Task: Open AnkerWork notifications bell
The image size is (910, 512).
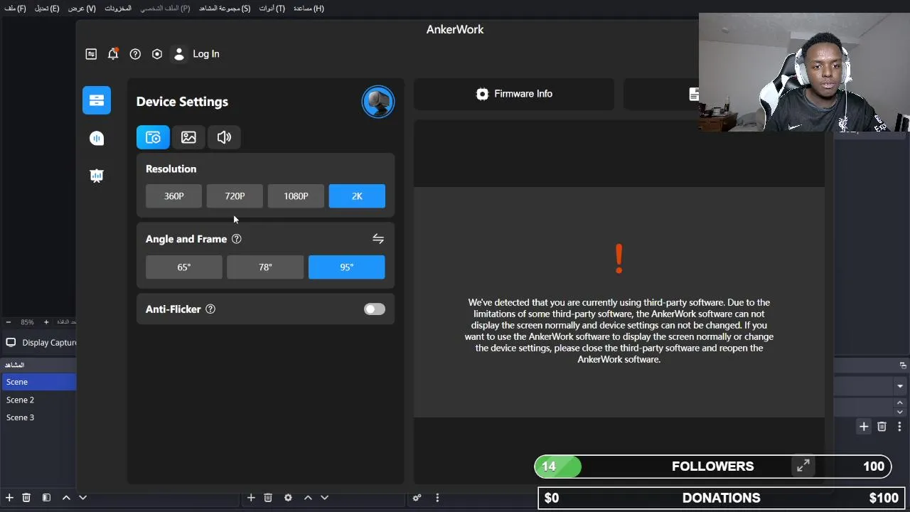Action: [113, 54]
